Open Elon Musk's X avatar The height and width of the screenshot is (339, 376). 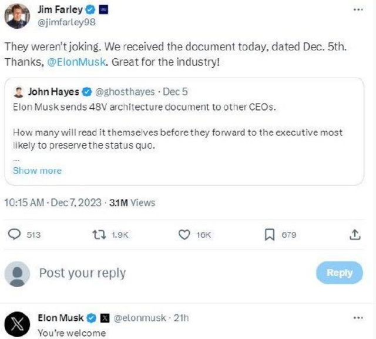[x=18, y=324]
